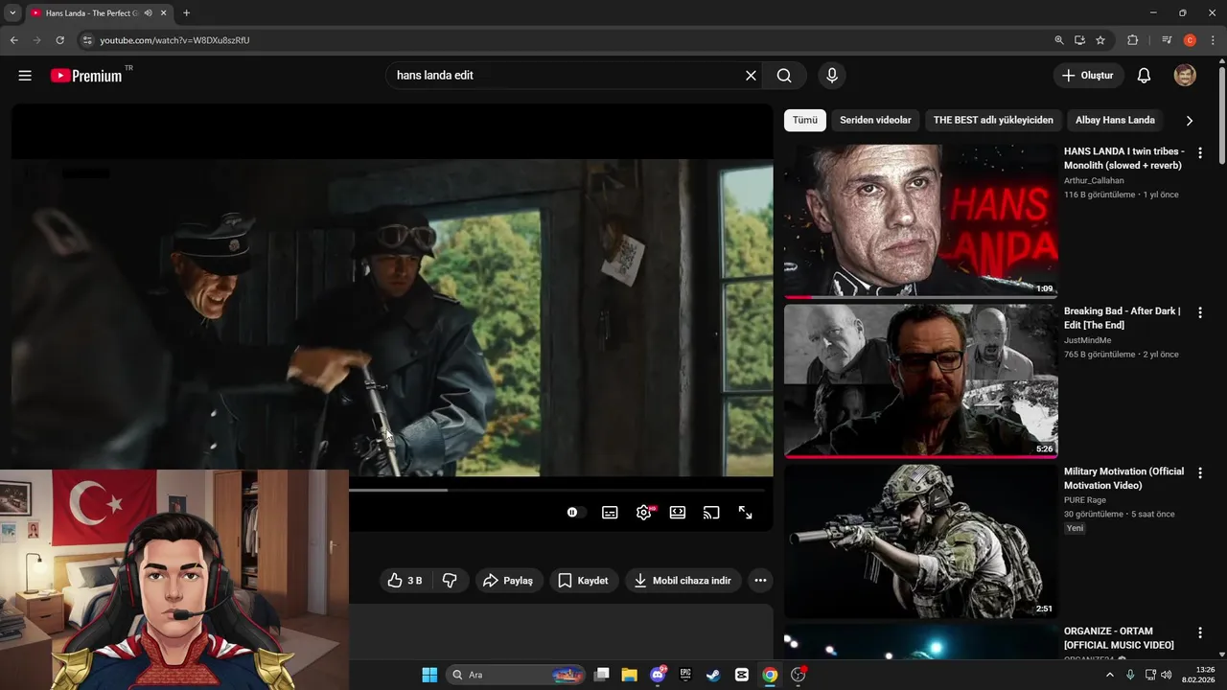Open HANS LANDA I twin tribes title
1227x690 pixels.
(x=1123, y=158)
